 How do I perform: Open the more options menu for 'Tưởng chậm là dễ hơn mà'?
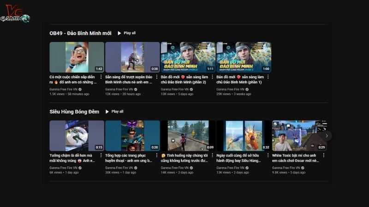pos(101,155)
